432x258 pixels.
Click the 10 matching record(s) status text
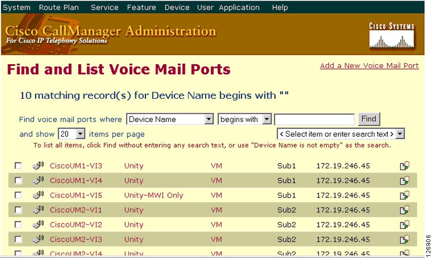point(154,95)
